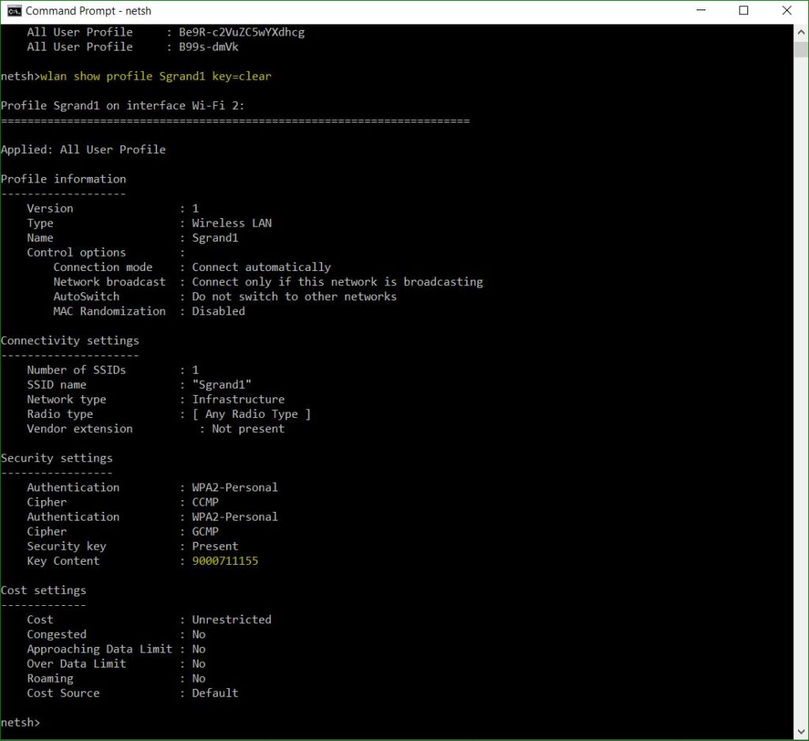Click the 'Be9R-c2VuZC5wYXdhcg' profile name
This screenshot has height=741, width=809.
tap(241, 32)
